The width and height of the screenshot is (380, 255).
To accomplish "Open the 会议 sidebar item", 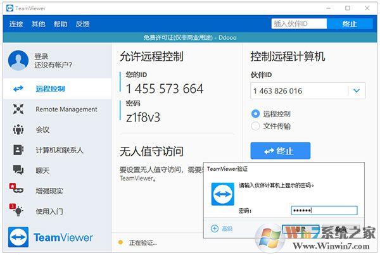I will 58,130.
